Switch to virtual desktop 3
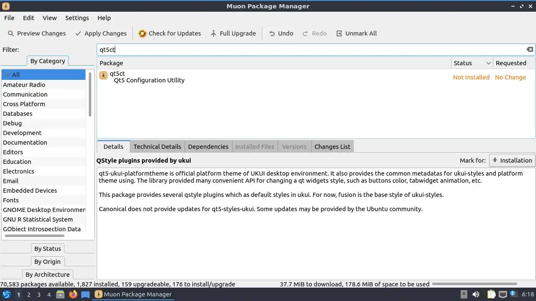 (x=39, y=295)
